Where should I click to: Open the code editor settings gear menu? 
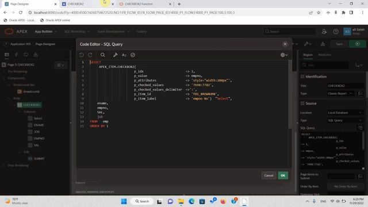tap(284, 55)
